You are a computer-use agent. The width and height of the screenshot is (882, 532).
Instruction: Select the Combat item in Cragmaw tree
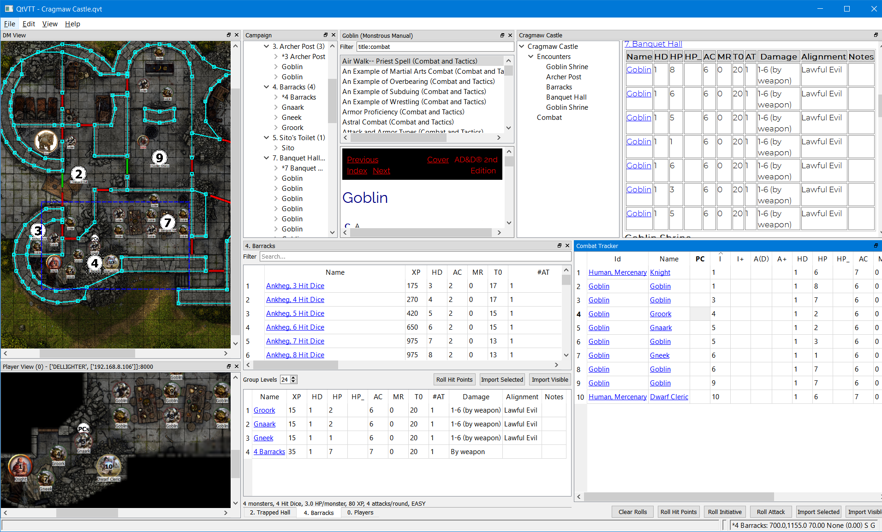[549, 117]
